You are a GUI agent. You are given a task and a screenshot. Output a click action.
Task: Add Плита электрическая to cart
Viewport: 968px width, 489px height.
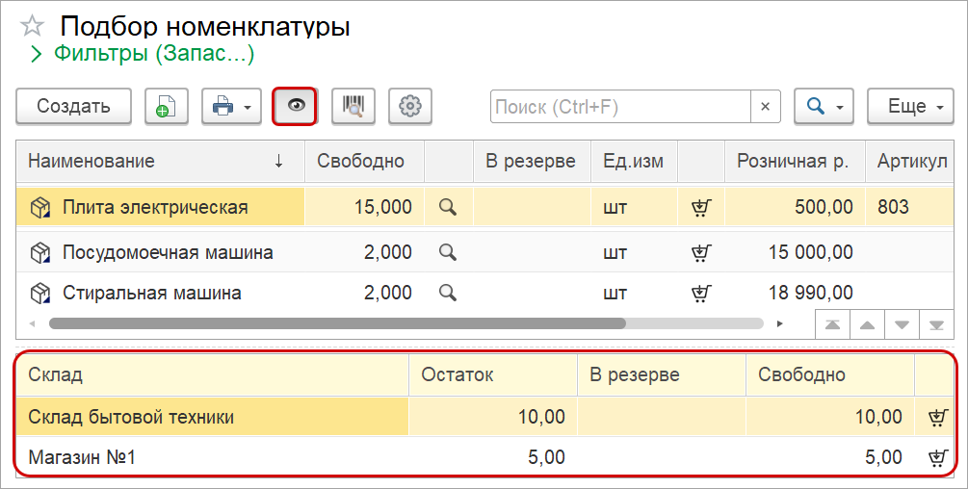pyautogui.click(x=701, y=207)
